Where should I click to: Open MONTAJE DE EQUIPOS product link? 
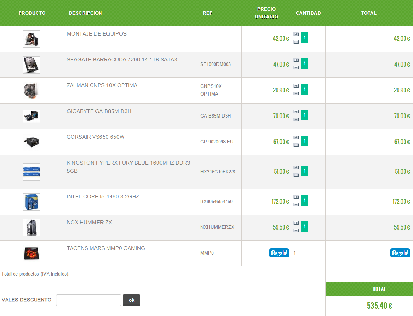(97, 33)
